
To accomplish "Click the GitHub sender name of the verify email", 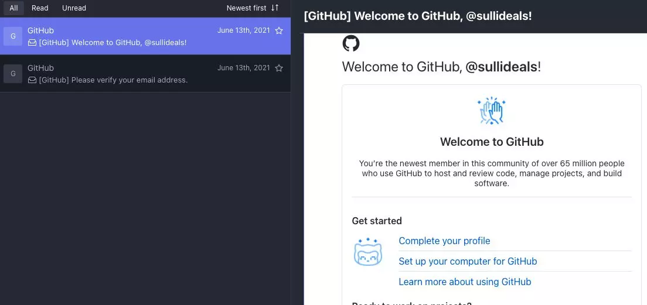I will (40, 68).
